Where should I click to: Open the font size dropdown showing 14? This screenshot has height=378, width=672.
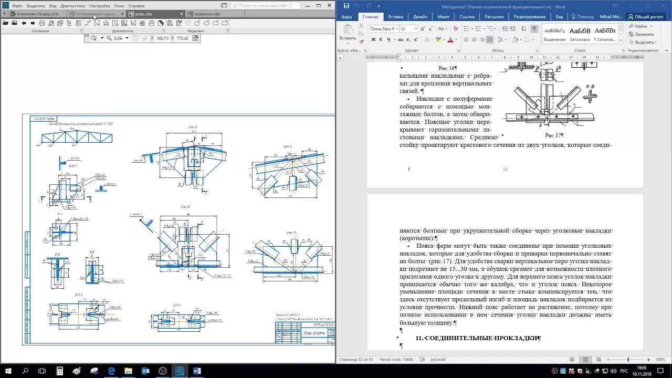click(416, 29)
